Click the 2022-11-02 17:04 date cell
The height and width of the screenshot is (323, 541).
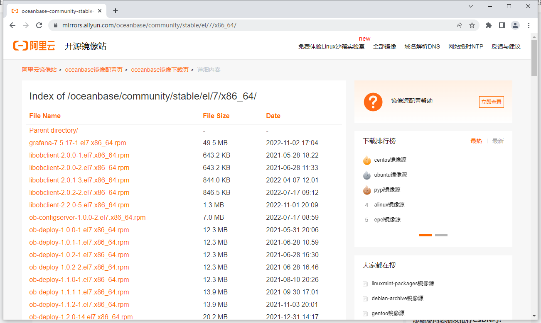point(292,143)
